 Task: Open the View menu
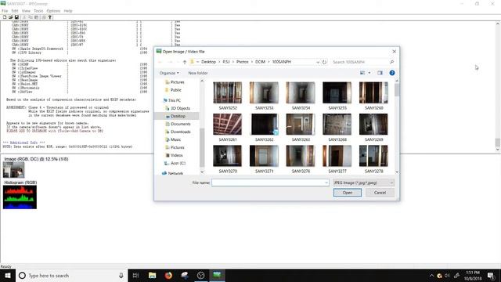26,11
